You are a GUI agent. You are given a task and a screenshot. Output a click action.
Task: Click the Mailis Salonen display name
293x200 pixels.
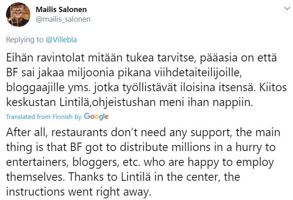pos(61,10)
